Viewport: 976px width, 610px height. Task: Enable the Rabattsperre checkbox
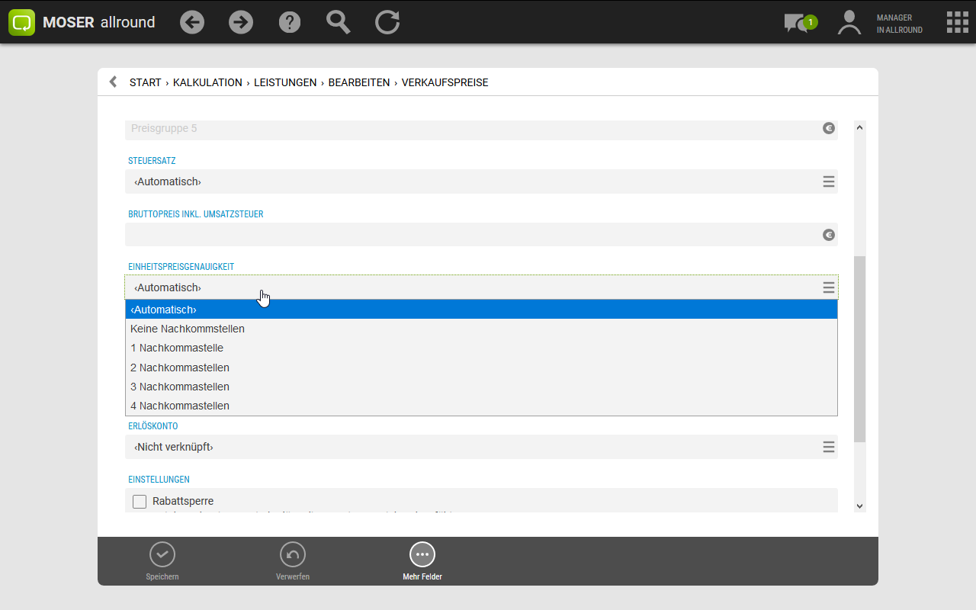tap(140, 501)
